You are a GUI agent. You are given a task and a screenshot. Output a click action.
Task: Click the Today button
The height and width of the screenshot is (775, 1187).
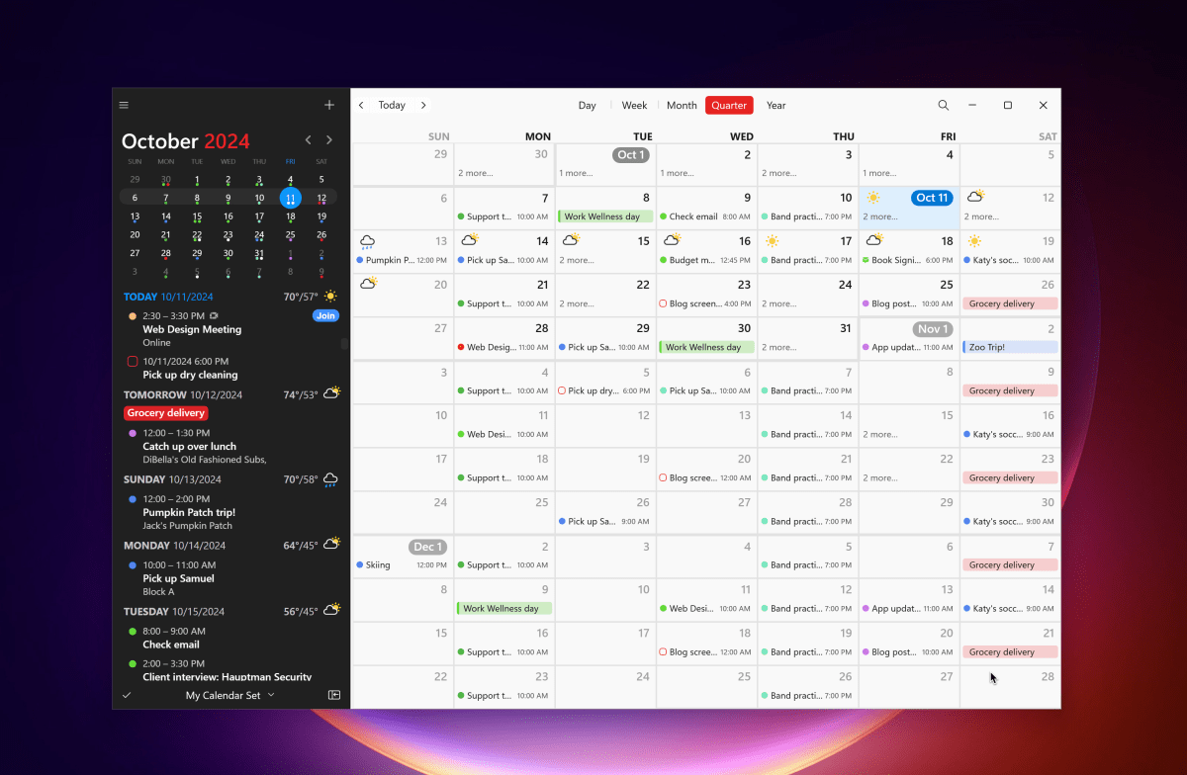coord(392,104)
